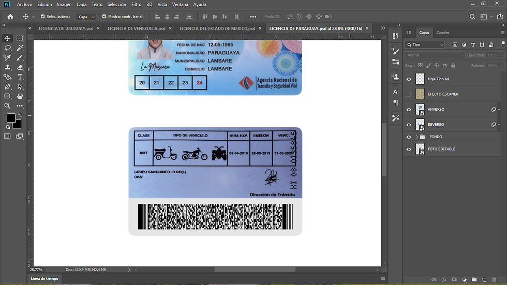Show hidden document tabs with double chevron
The image size is (507, 285).
[383, 28]
